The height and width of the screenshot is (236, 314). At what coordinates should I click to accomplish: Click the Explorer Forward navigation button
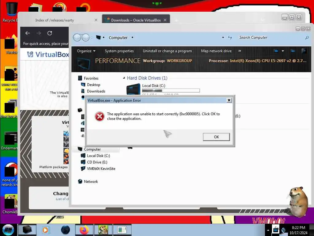click(86, 37)
